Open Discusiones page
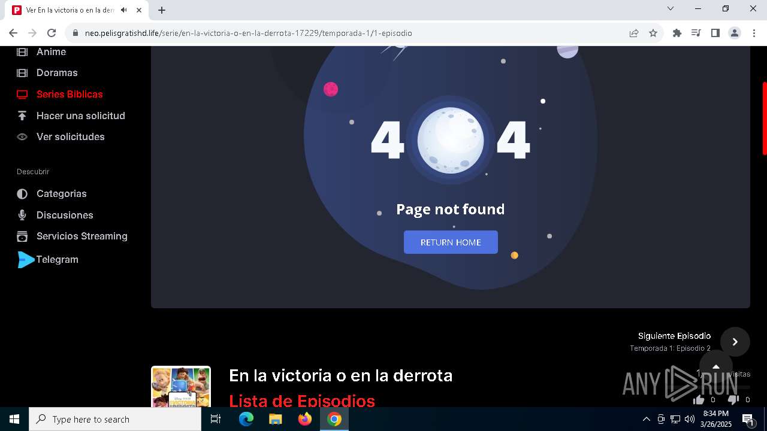 (65, 215)
